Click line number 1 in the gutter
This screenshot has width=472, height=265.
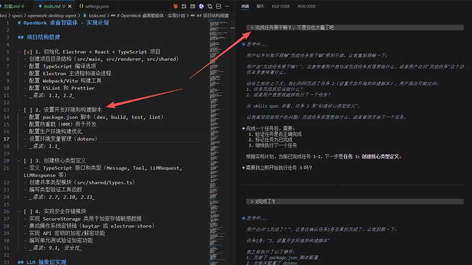click(x=8, y=23)
